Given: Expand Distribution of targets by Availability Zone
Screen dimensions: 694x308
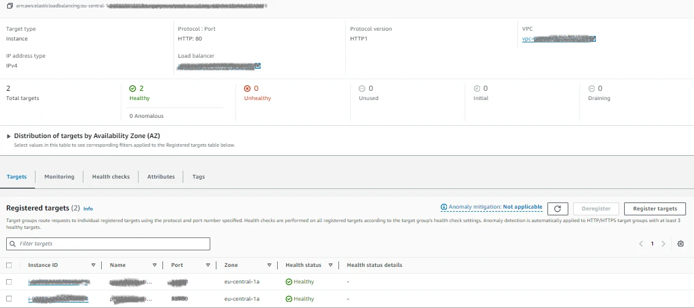Looking at the screenshot, I should (9, 136).
